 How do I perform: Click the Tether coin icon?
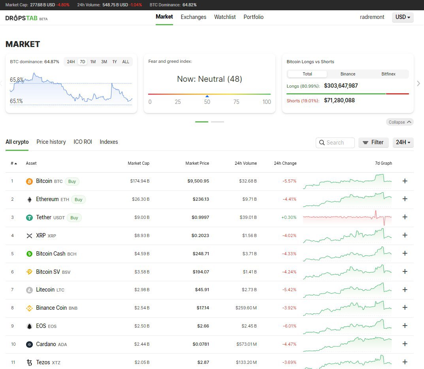29,218
